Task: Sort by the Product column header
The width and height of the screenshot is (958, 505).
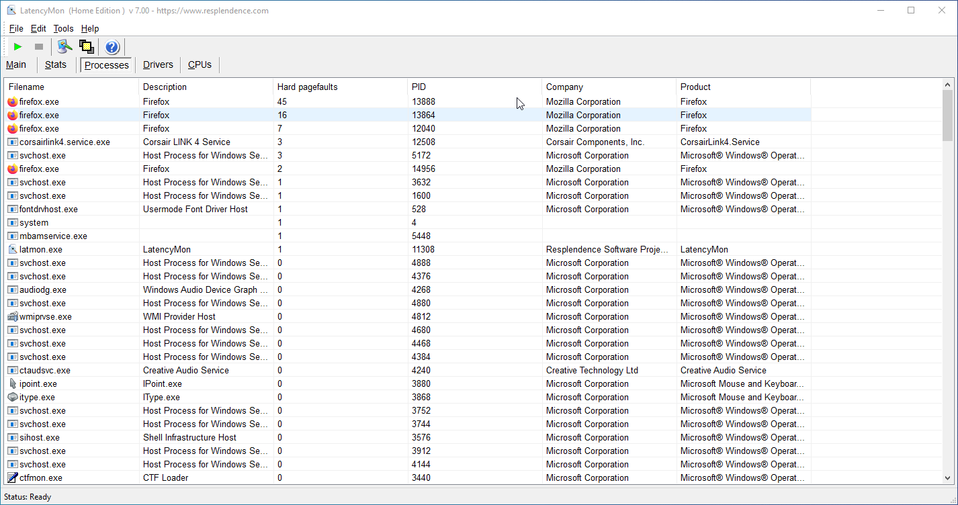Action: coord(744,87)
